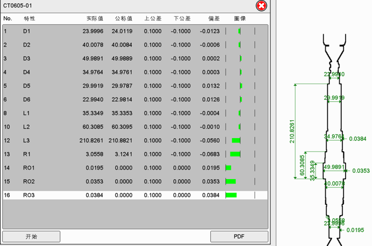Select row 1 characteristic D1
372x246 pixels.
(x=135, y=31)
